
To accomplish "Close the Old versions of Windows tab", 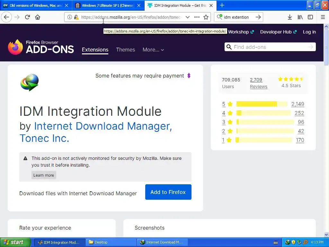I will (x=67, y=5).
